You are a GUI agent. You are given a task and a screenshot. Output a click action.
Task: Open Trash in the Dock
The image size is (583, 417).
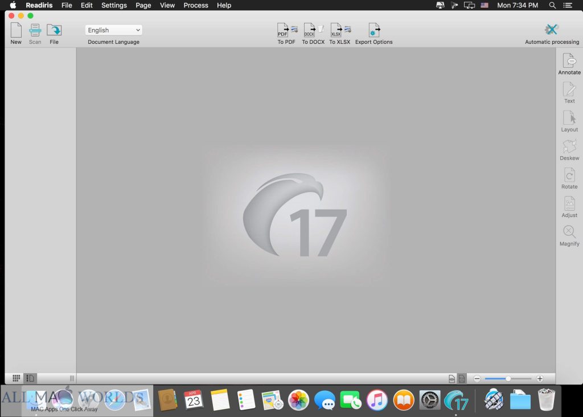tap(546, 400)
